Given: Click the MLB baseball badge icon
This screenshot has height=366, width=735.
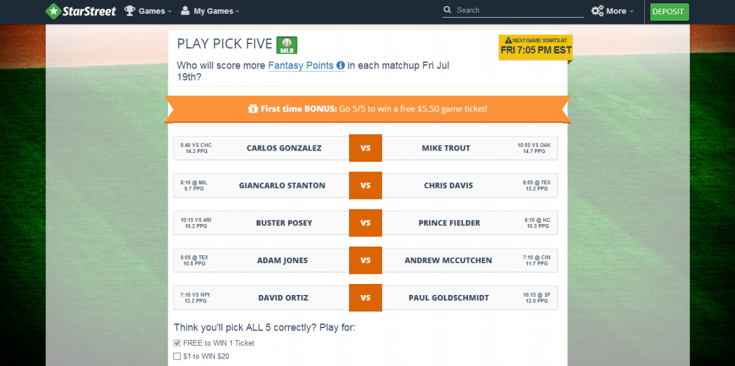Looking at the screenshot, I should (287, 45).
